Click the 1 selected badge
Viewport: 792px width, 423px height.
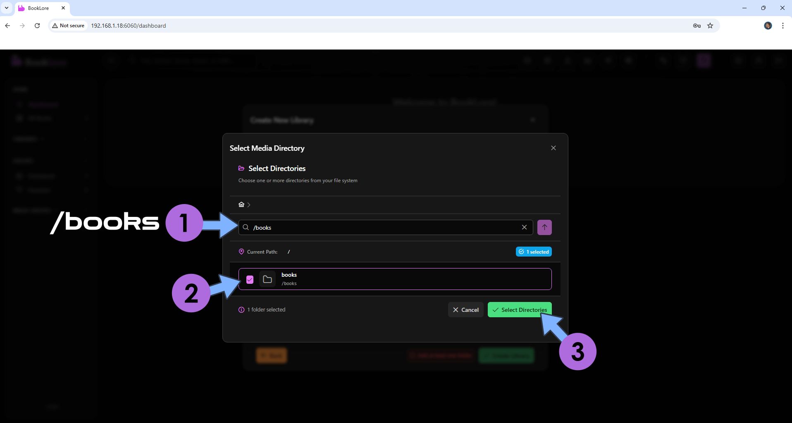[534, 252]
